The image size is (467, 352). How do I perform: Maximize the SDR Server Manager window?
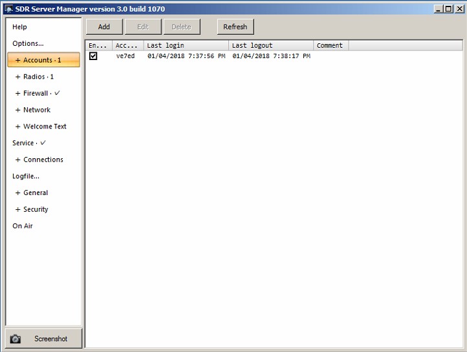pos(448,9)
